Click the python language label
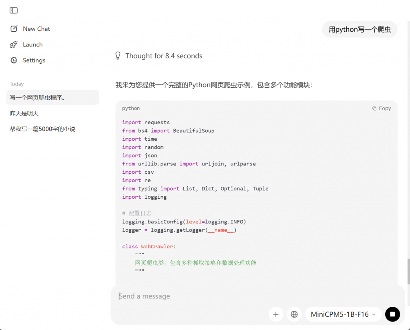The height and width of the screenshot is (330, 410). point(131,108)
